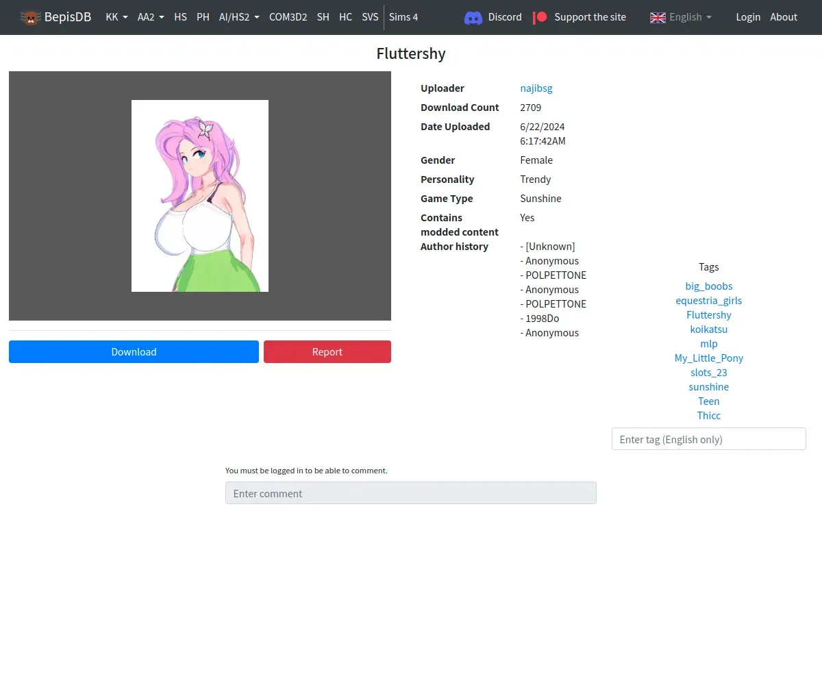Click the red Patreon support icon
The image size is (822, 685).
(x=540, y=17)
